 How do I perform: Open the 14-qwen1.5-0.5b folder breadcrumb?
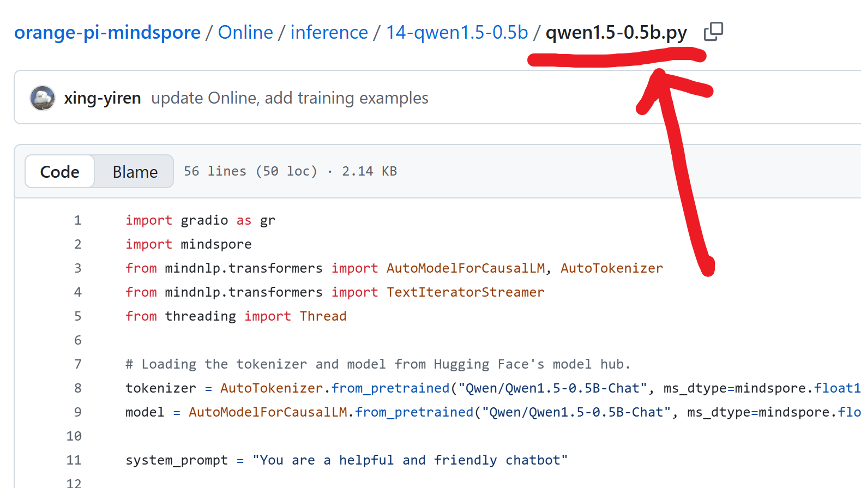457,33
